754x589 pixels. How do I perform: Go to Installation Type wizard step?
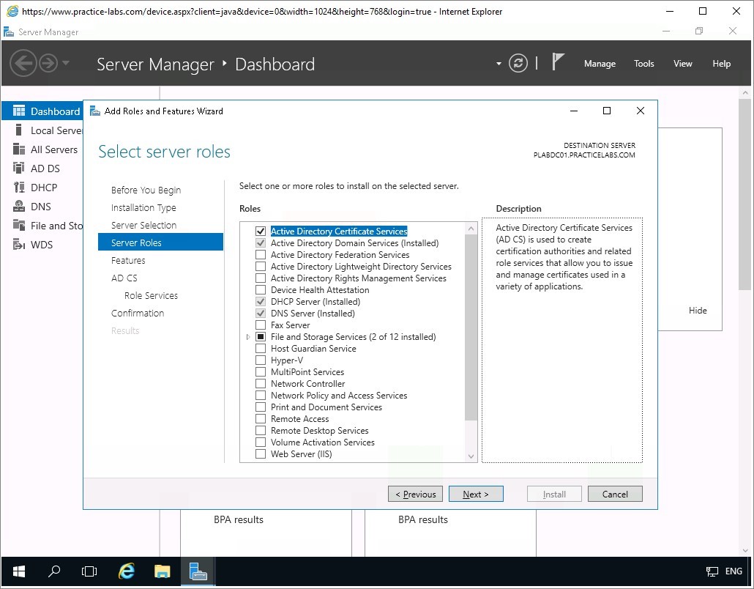tap(143, 207)
